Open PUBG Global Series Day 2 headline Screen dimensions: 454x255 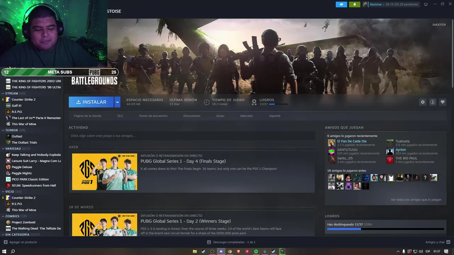[x=186, y=221]
